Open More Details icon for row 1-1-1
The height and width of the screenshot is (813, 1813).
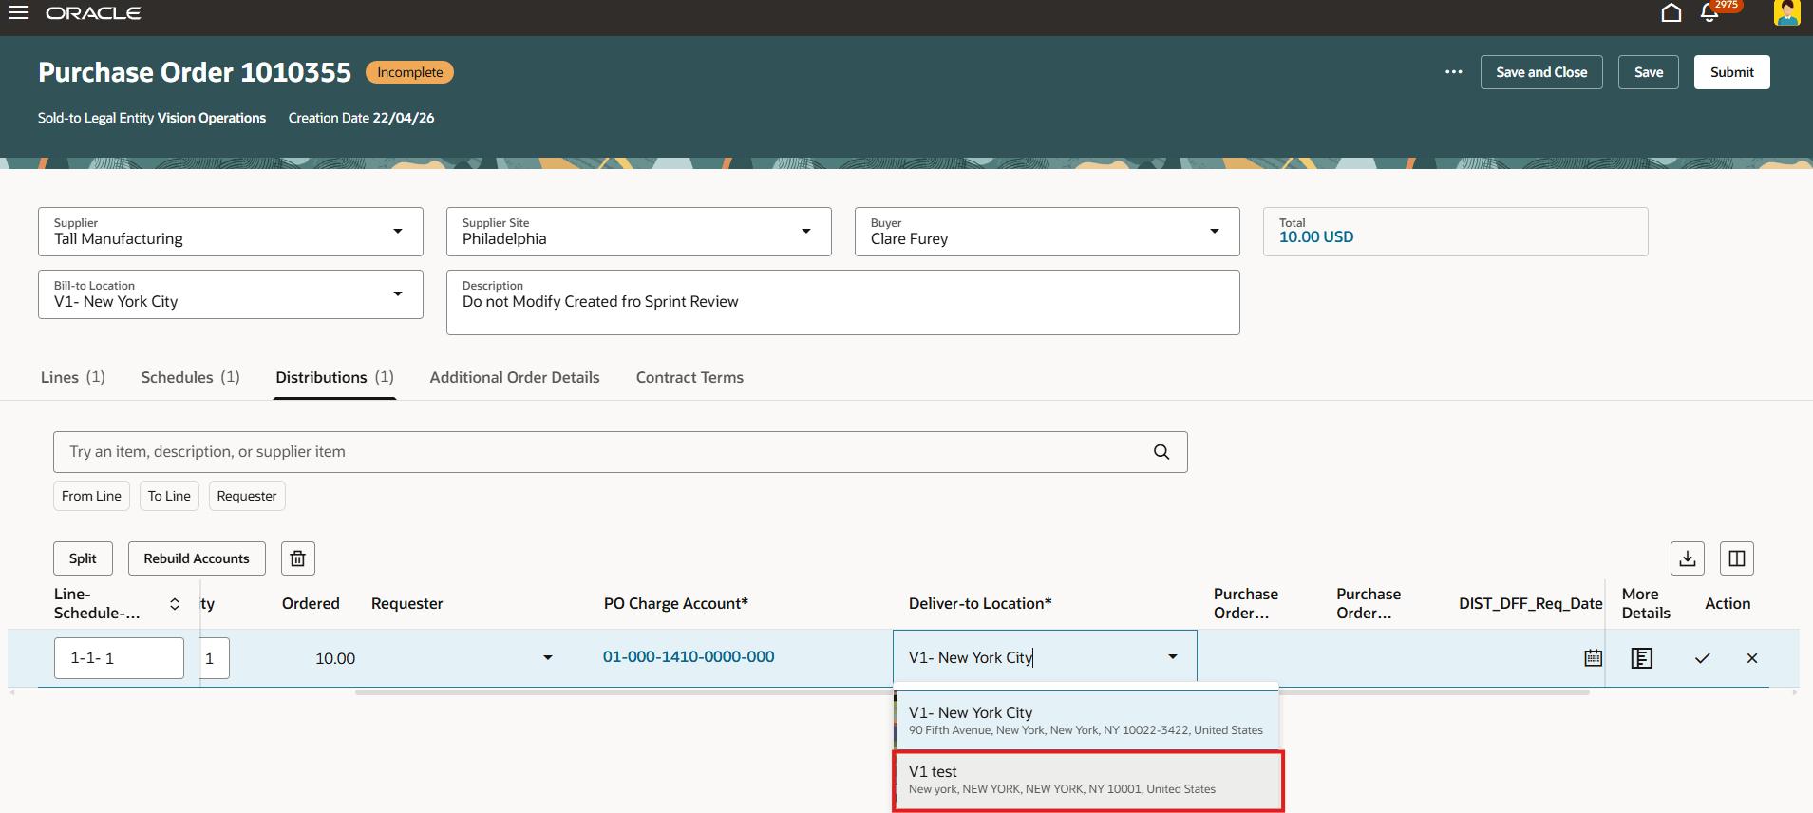point(1642,657)
